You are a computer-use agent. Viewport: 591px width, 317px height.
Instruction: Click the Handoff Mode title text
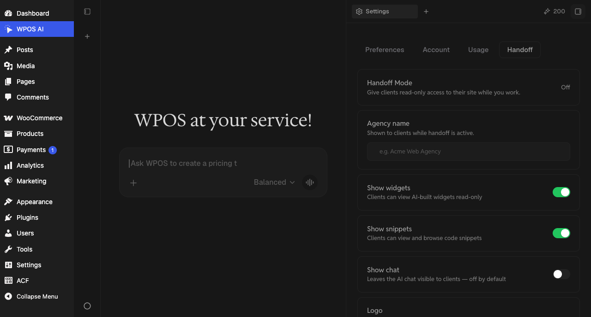pos(390,83)
